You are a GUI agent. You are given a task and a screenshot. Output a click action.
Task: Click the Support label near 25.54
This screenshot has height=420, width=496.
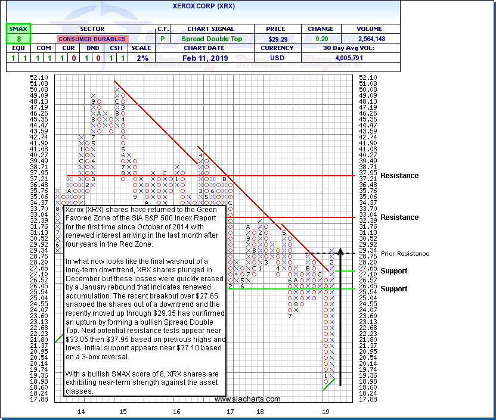[x=394, y=289]
